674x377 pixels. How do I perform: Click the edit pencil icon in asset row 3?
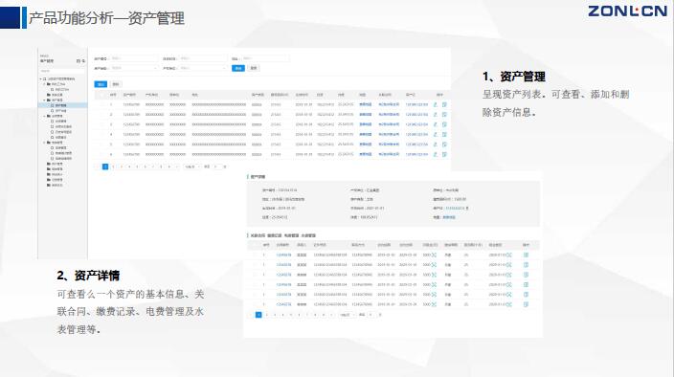coord(435,124)
